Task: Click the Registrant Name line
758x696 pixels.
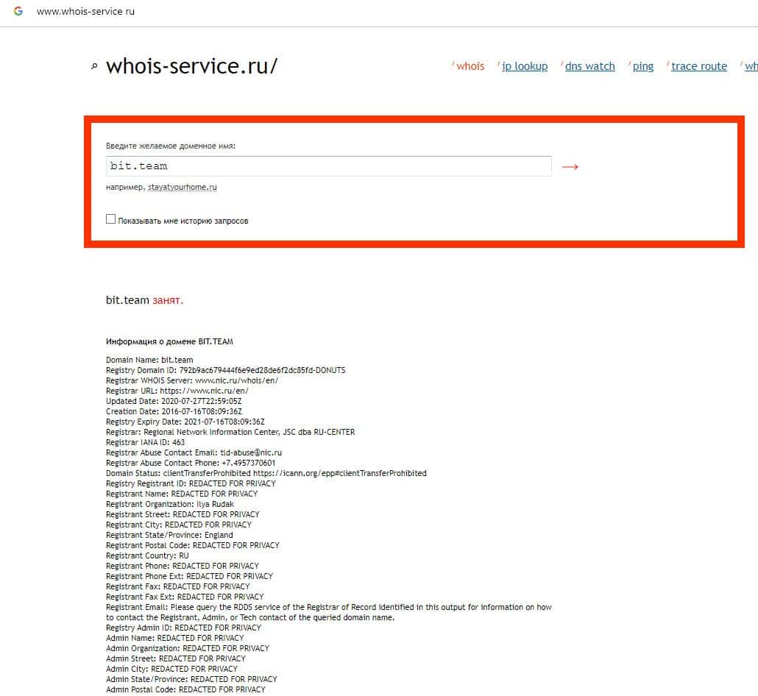Action: 182,494
